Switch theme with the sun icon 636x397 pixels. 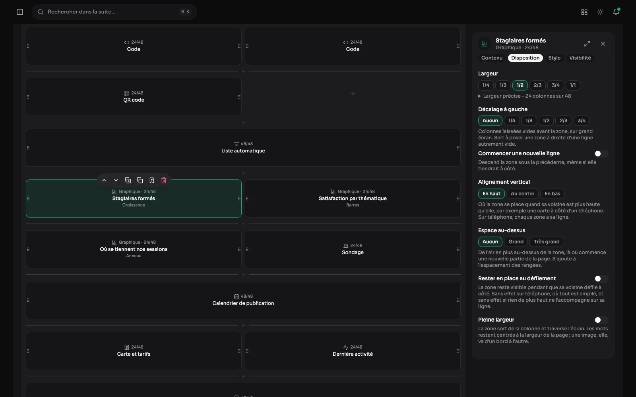point(600,12)
